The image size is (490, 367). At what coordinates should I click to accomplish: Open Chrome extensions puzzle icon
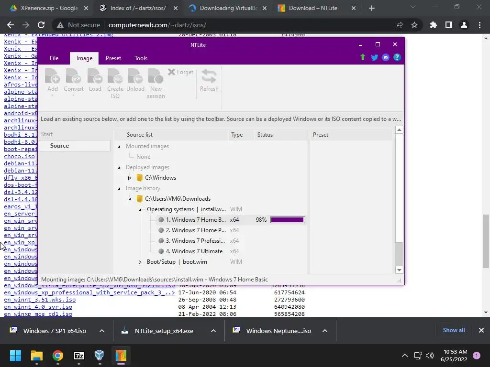coord(433,25)
